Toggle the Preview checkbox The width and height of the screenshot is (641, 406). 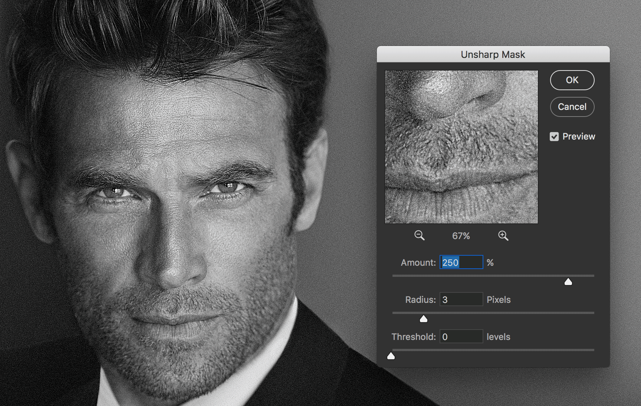(554, 137)
